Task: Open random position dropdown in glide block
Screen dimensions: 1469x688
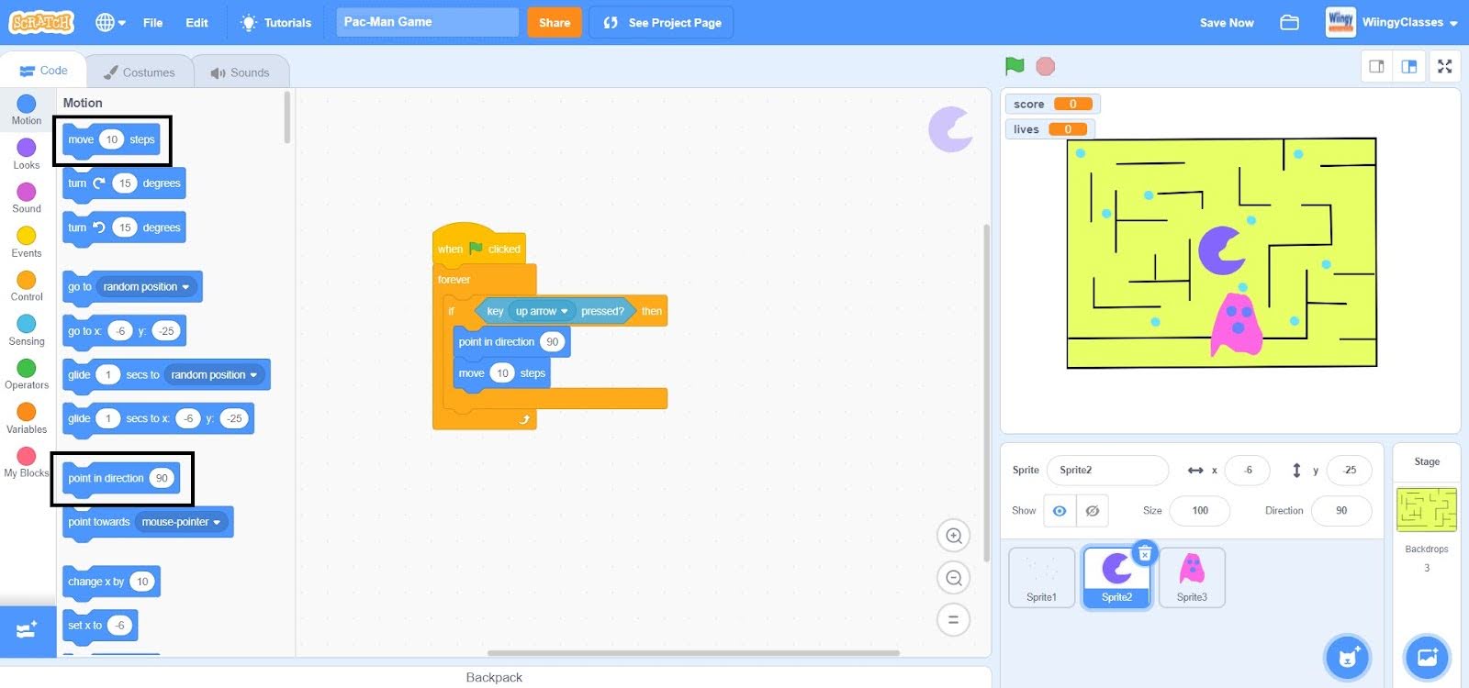Action: click(216, 375)
